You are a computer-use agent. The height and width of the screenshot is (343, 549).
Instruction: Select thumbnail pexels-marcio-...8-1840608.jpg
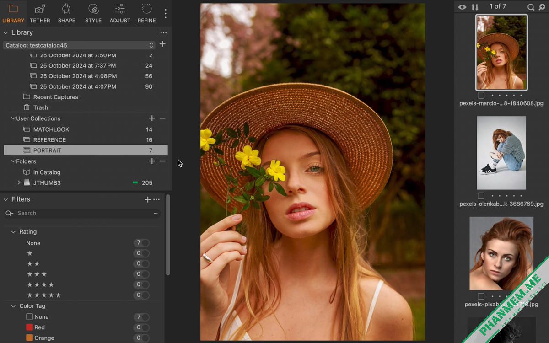pos(501,52)
